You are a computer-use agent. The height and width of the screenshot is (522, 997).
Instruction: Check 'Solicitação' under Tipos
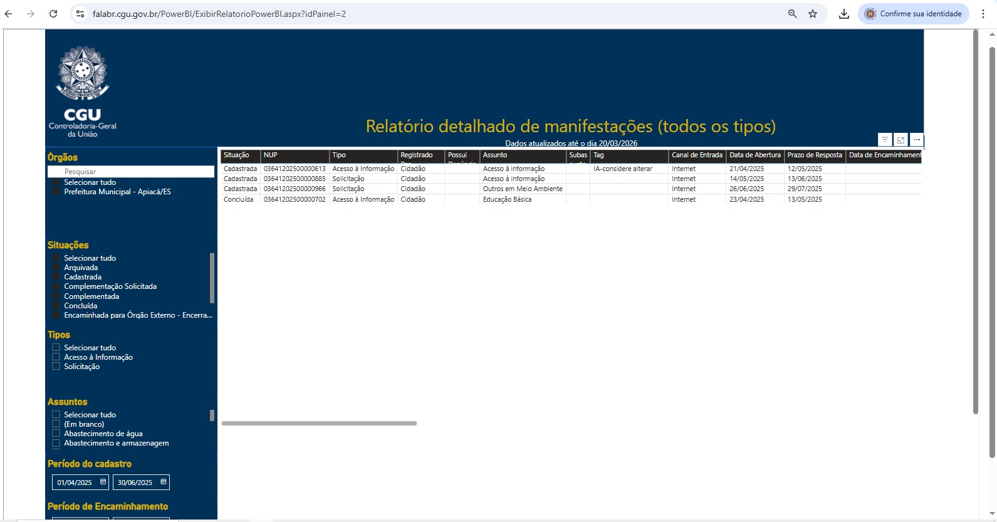[x=56, y=367]
